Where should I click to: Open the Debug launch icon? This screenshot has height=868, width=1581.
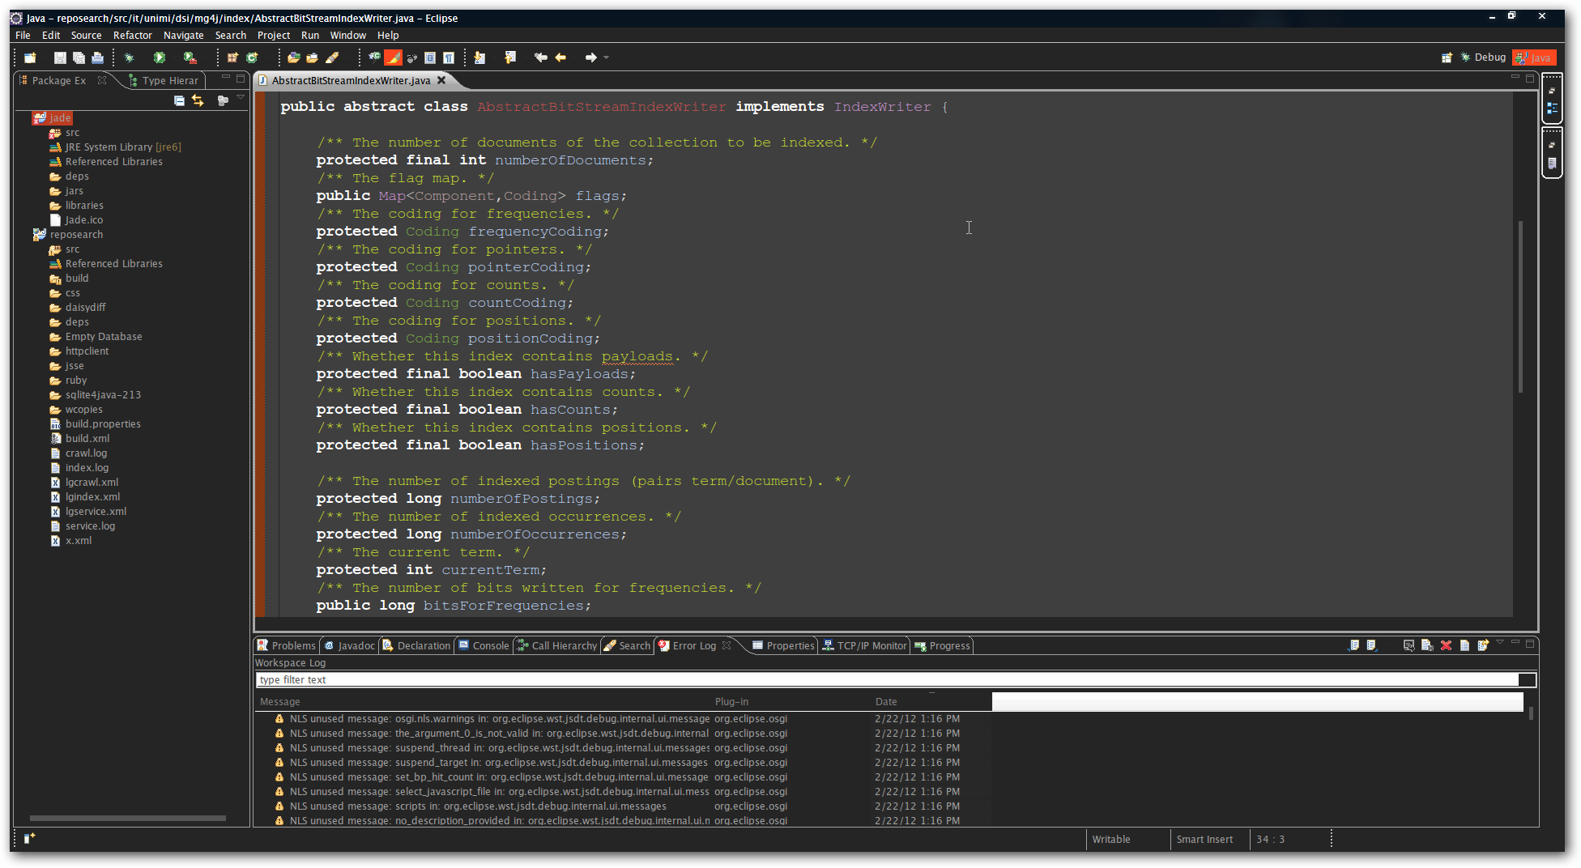pos(130,57)
